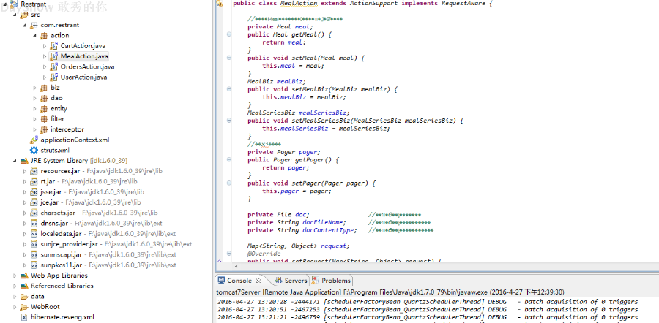Viewport: 659px width, 323px height.
Task: Collapse the @Override setRequest fold marker
Action: pos(229,254)
